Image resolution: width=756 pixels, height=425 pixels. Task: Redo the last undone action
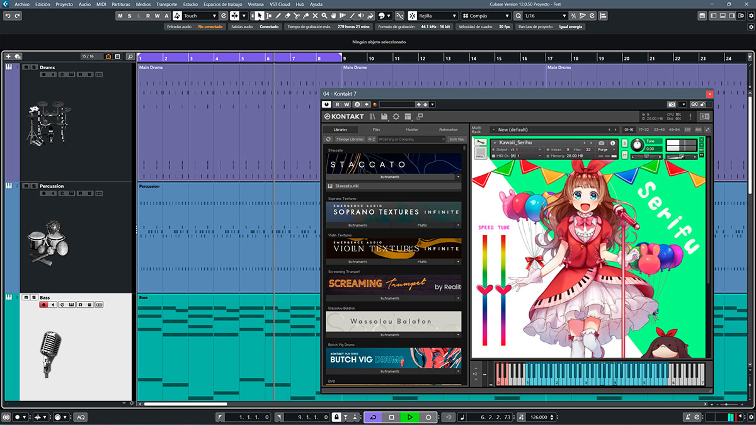[17, 16]
